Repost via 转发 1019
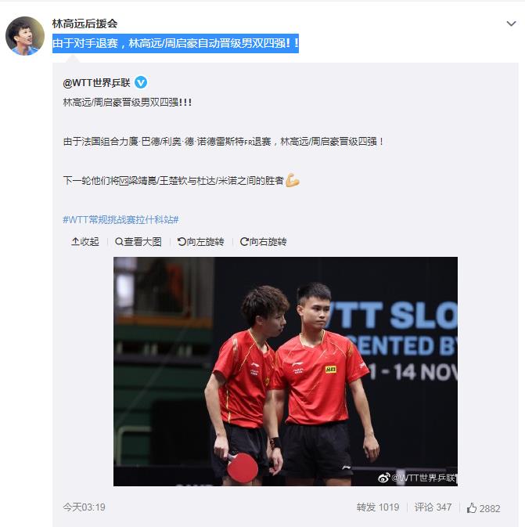Viewport: 525px width, 527px height. pos(378,507)
